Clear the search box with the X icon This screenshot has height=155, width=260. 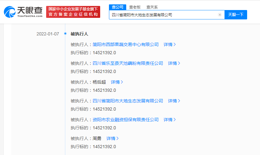pos(220,15)
